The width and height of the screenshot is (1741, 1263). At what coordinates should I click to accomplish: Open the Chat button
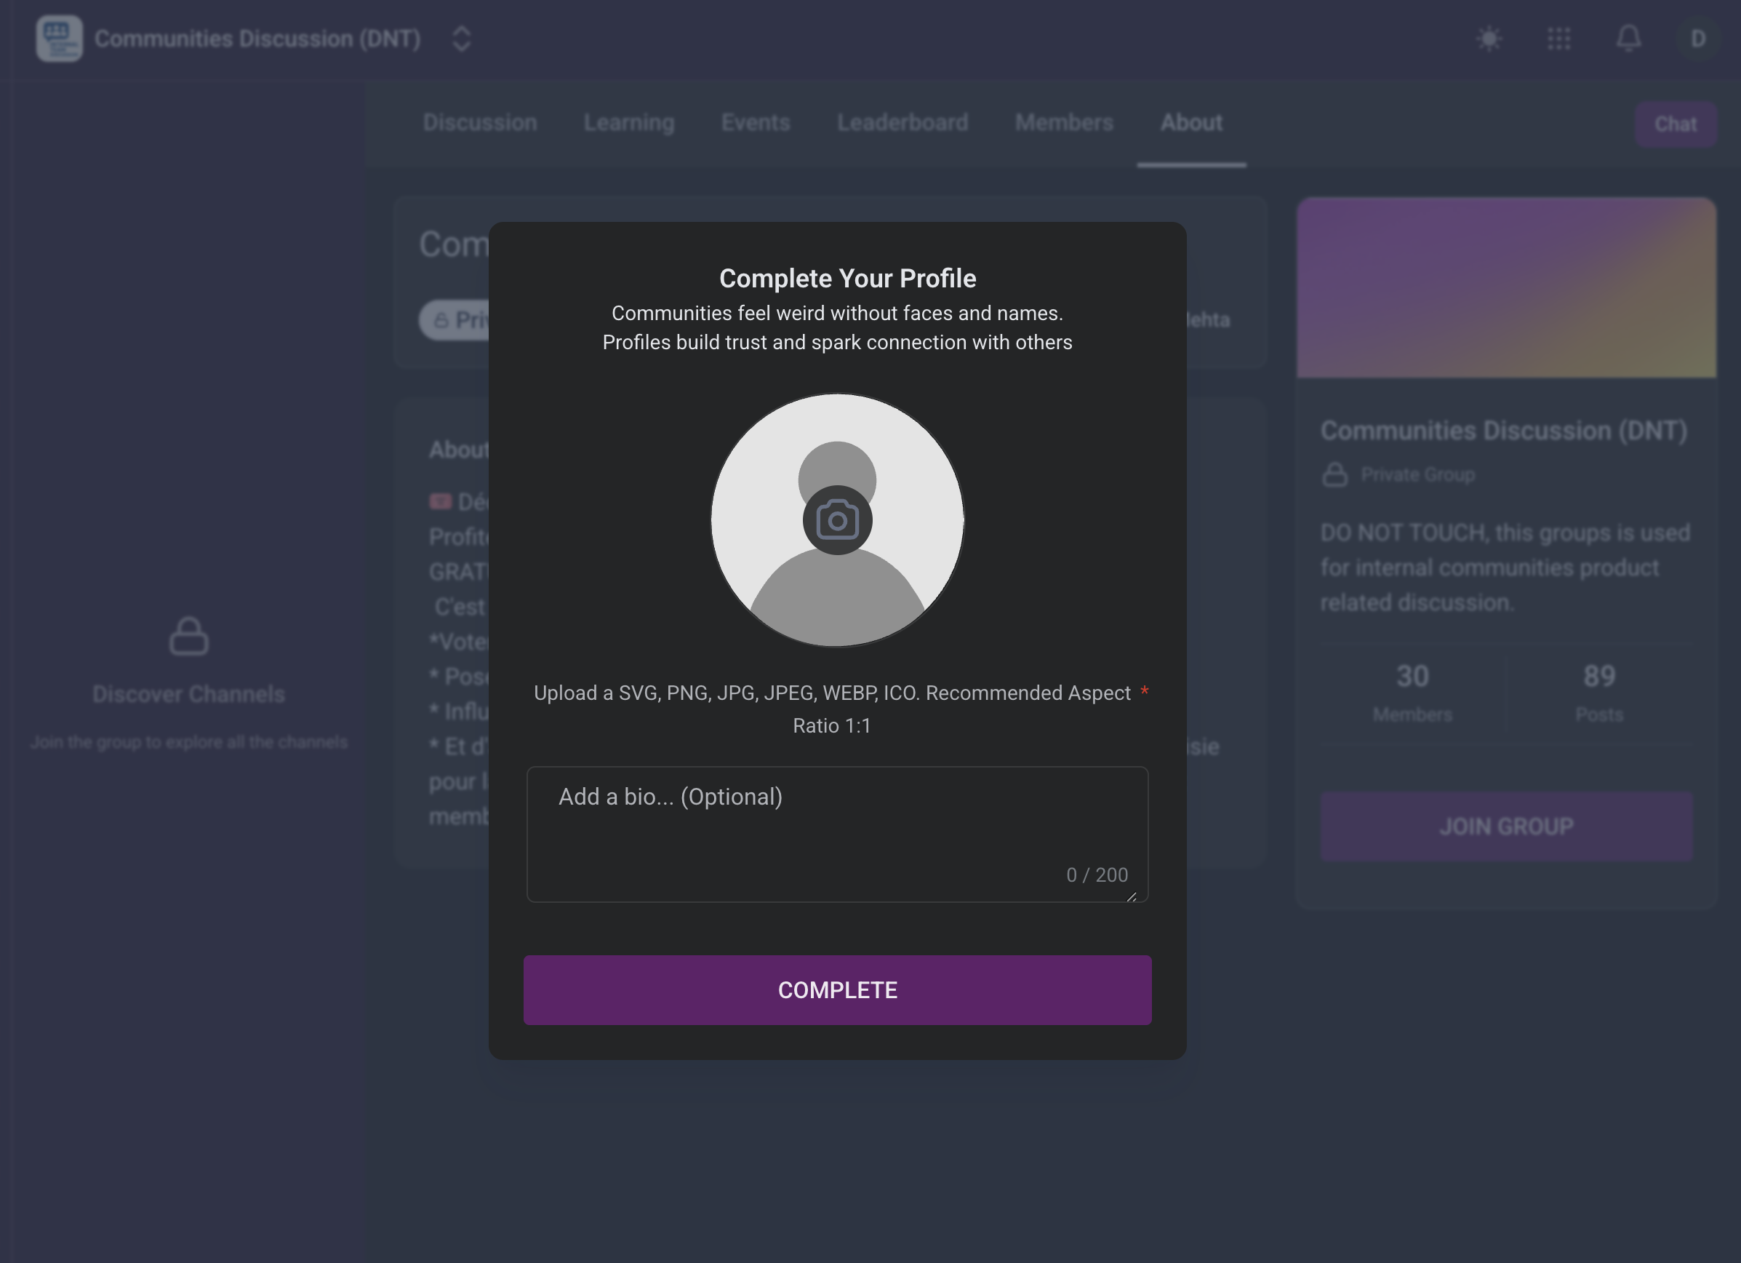pyautogui.click(x=1675, y=124)
